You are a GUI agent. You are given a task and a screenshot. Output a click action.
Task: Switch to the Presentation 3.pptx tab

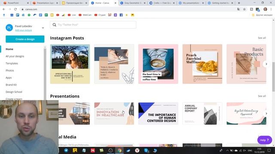(x=45, y=3)
